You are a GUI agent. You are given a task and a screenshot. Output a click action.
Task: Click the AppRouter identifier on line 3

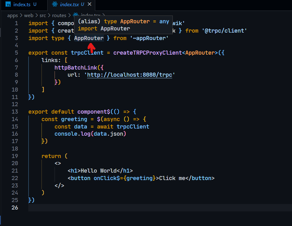(x=89, y=38)
